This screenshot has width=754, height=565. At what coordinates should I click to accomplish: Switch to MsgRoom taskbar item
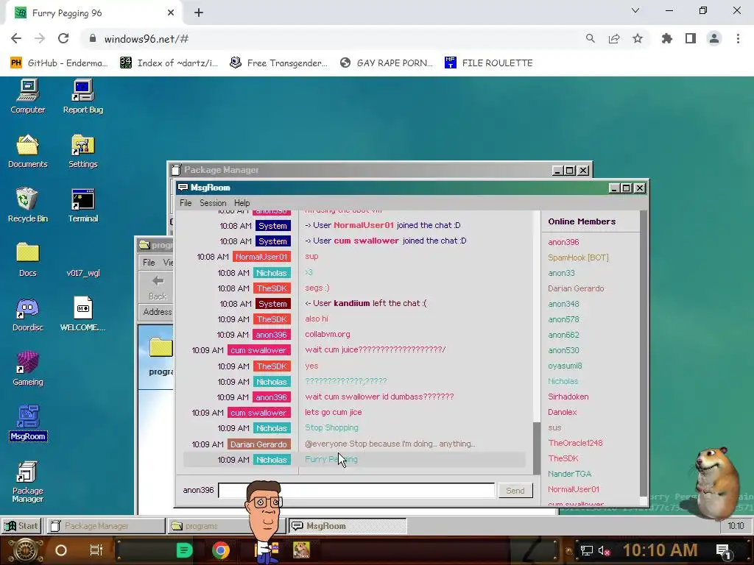(348, 525)
